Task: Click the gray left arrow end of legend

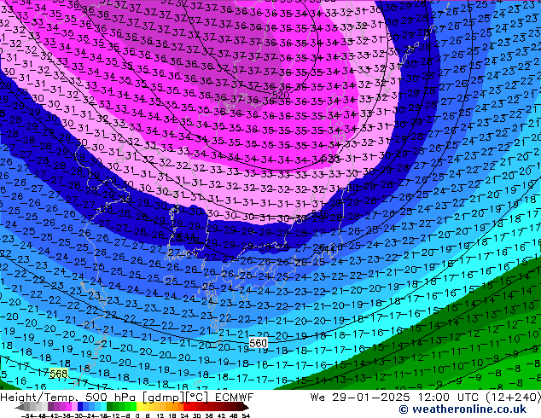Action: [20, 407]
